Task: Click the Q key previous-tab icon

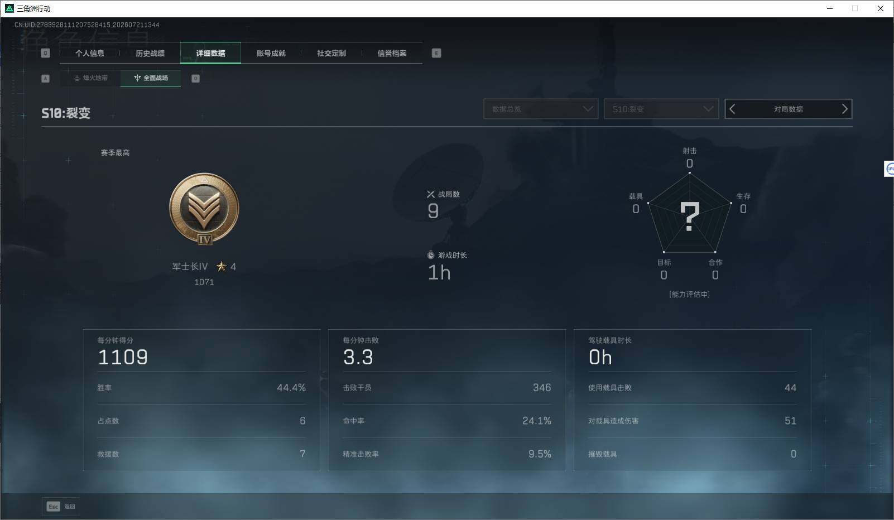Action: pos(46,53)
